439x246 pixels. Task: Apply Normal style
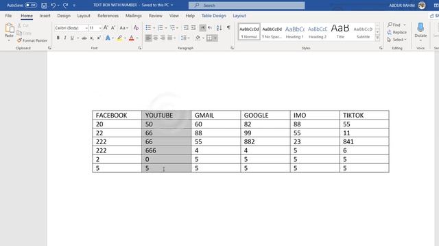click(249, 32)
